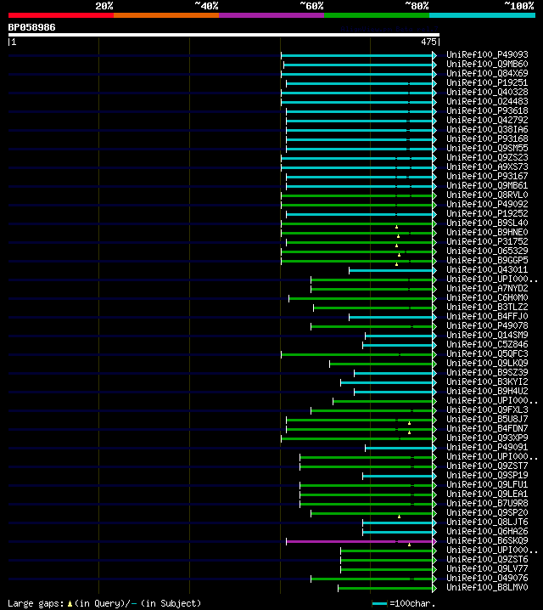Select the UniRef100_Q5QFC3 label

coord(487,353)
